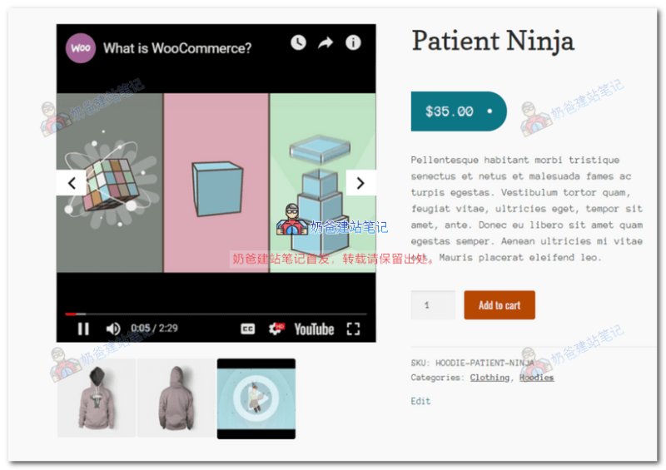Toggle fullscreen mode for the video
666x470 pixels.
[x=353, y=329]
